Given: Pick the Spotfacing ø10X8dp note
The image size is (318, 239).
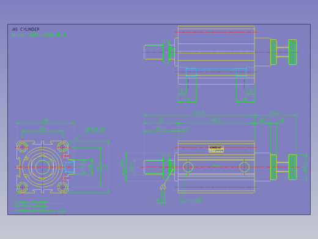Looking at the screenshot, I should click(31, 206).
